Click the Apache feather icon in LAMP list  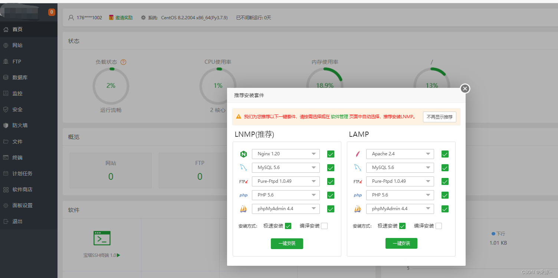click(x=358, y=154)
